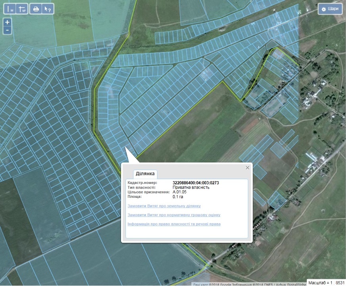346x286 pixels.
Task: Switch to the Ділянка tab
Action: click(145, 174)
